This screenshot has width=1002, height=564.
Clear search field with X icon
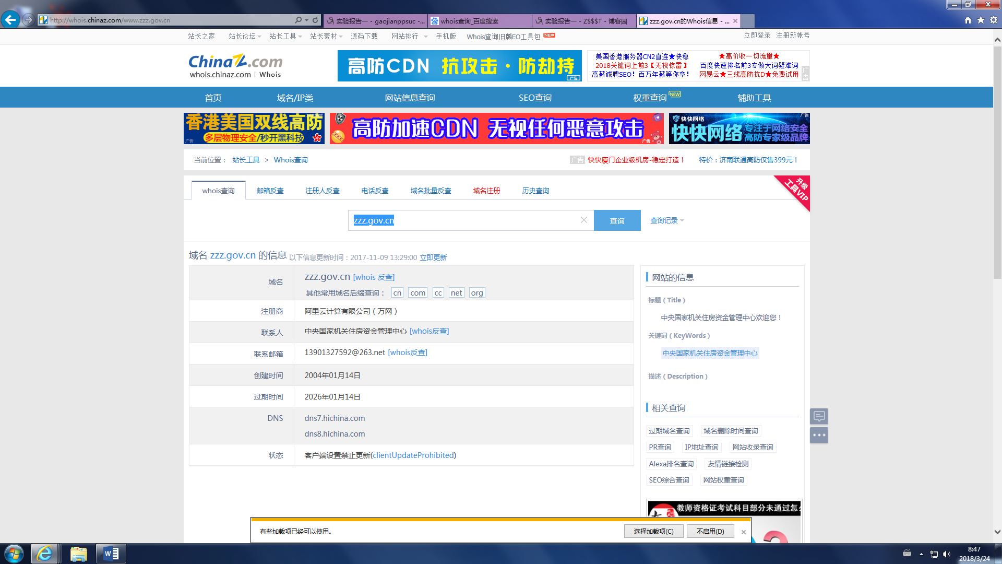[584, 220]
